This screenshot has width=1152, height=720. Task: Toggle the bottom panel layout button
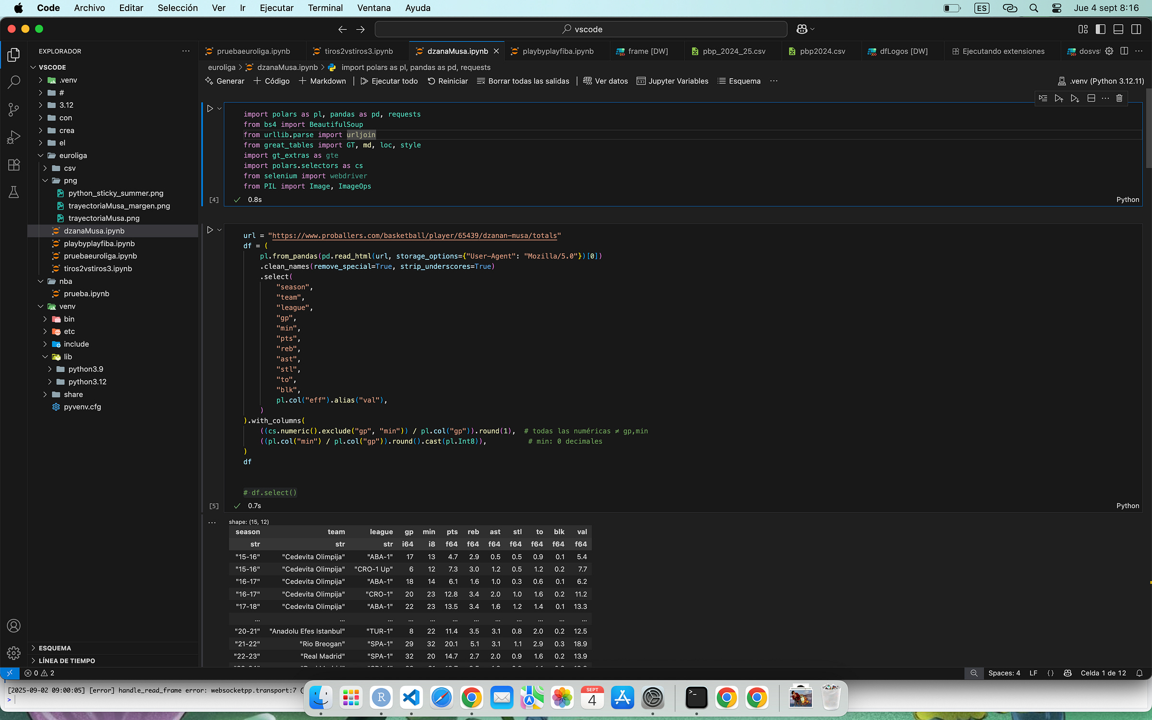coord(1118,29)
